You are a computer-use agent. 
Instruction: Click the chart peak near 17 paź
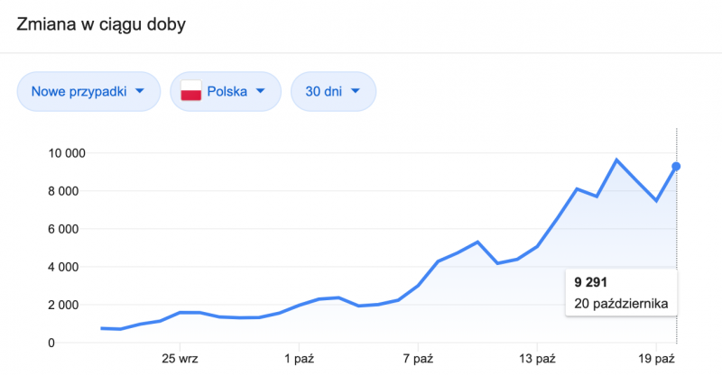(616, 160)
